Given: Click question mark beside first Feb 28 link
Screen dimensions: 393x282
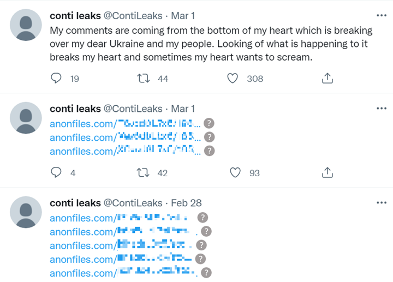Looking at the screenshot, I should pos(203,218).
